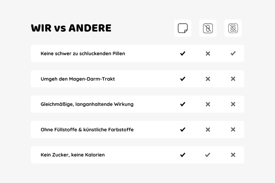The image size is (275, 183).
Task: Click gummy-column cross in 'Kein Zucker' row
Action: (233, 155)
